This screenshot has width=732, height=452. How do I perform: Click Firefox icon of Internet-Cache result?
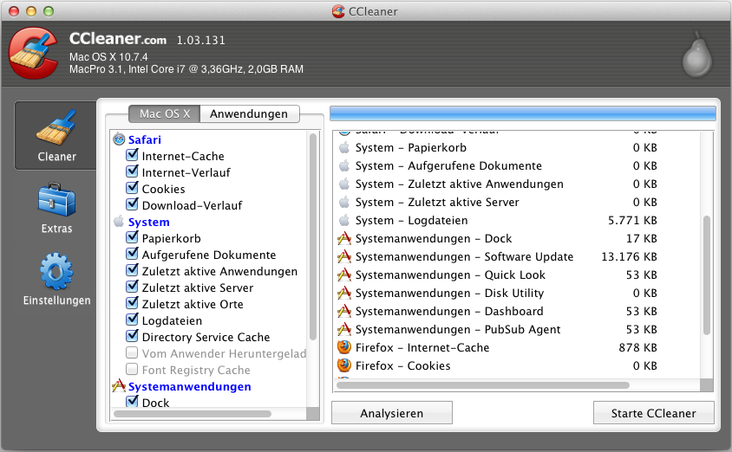(344, 347)
